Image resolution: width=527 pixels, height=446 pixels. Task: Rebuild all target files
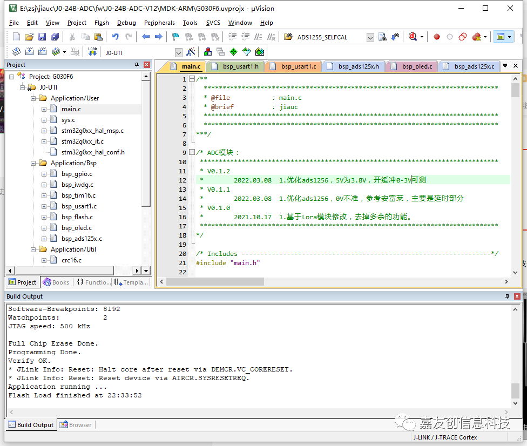tap(42, 52)
